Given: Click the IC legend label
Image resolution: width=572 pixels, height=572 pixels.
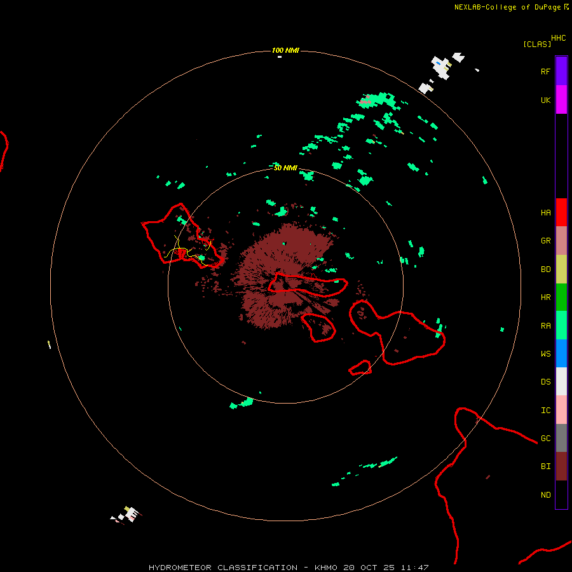Looking at the screenshot, I should (x=545, y=410).
